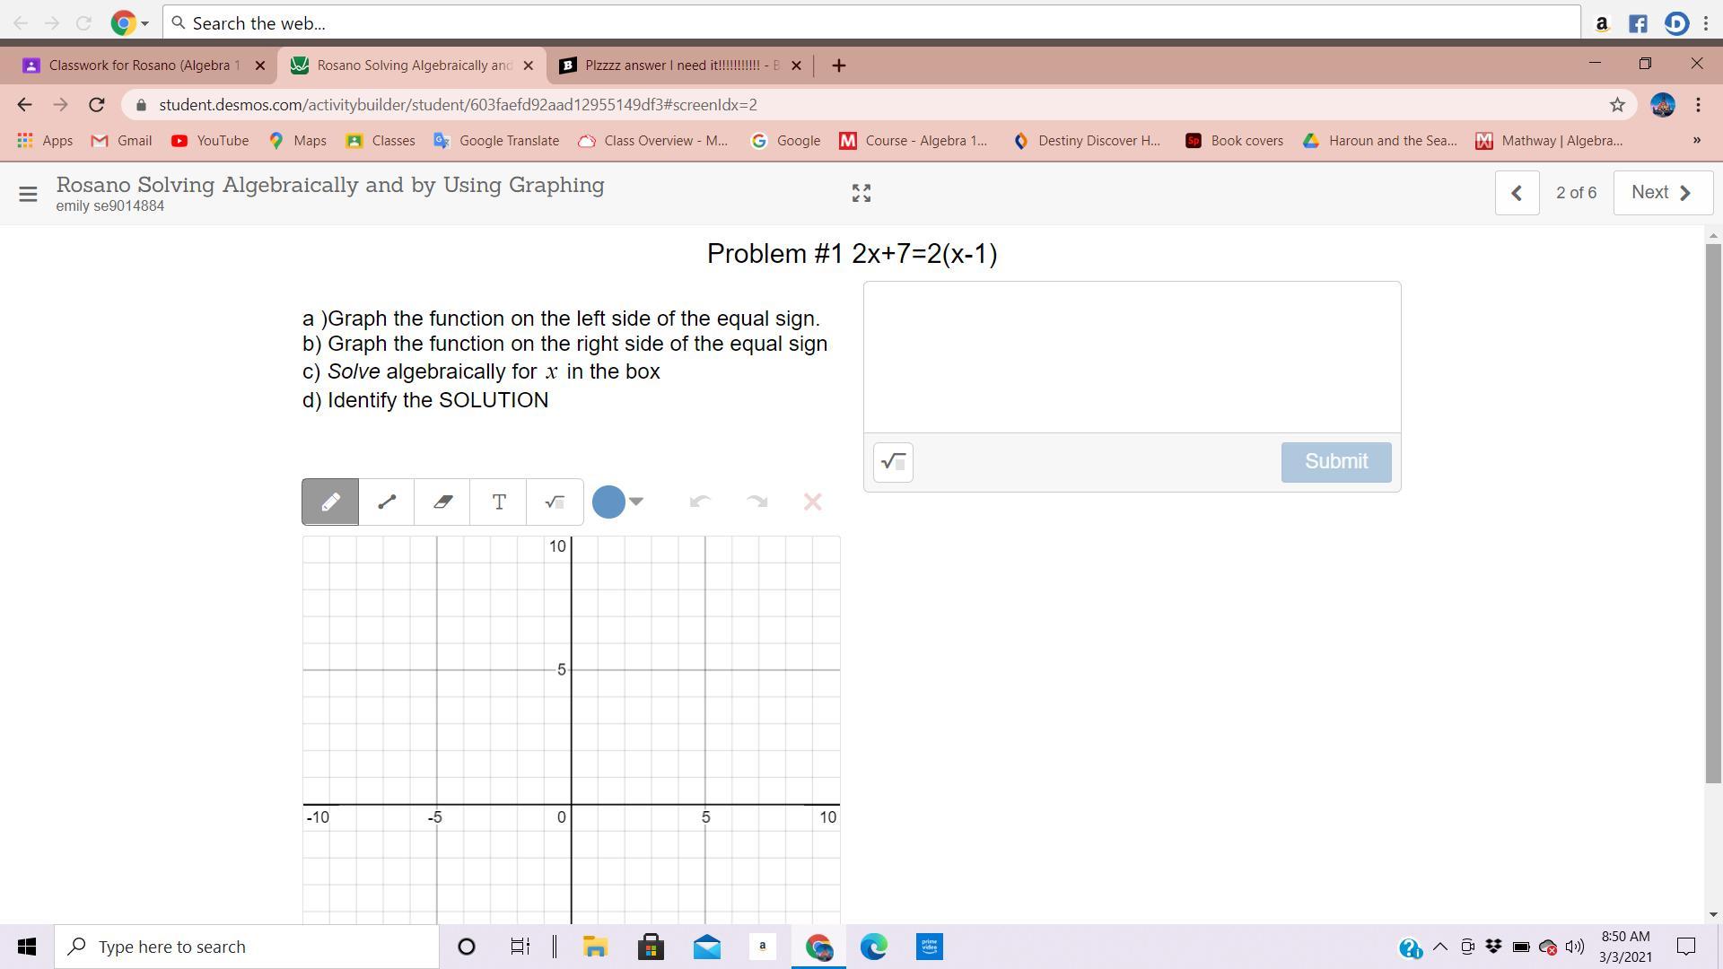Show more bookmarks with chevron
The image size is (1723, 969).
pos(1696,140)
